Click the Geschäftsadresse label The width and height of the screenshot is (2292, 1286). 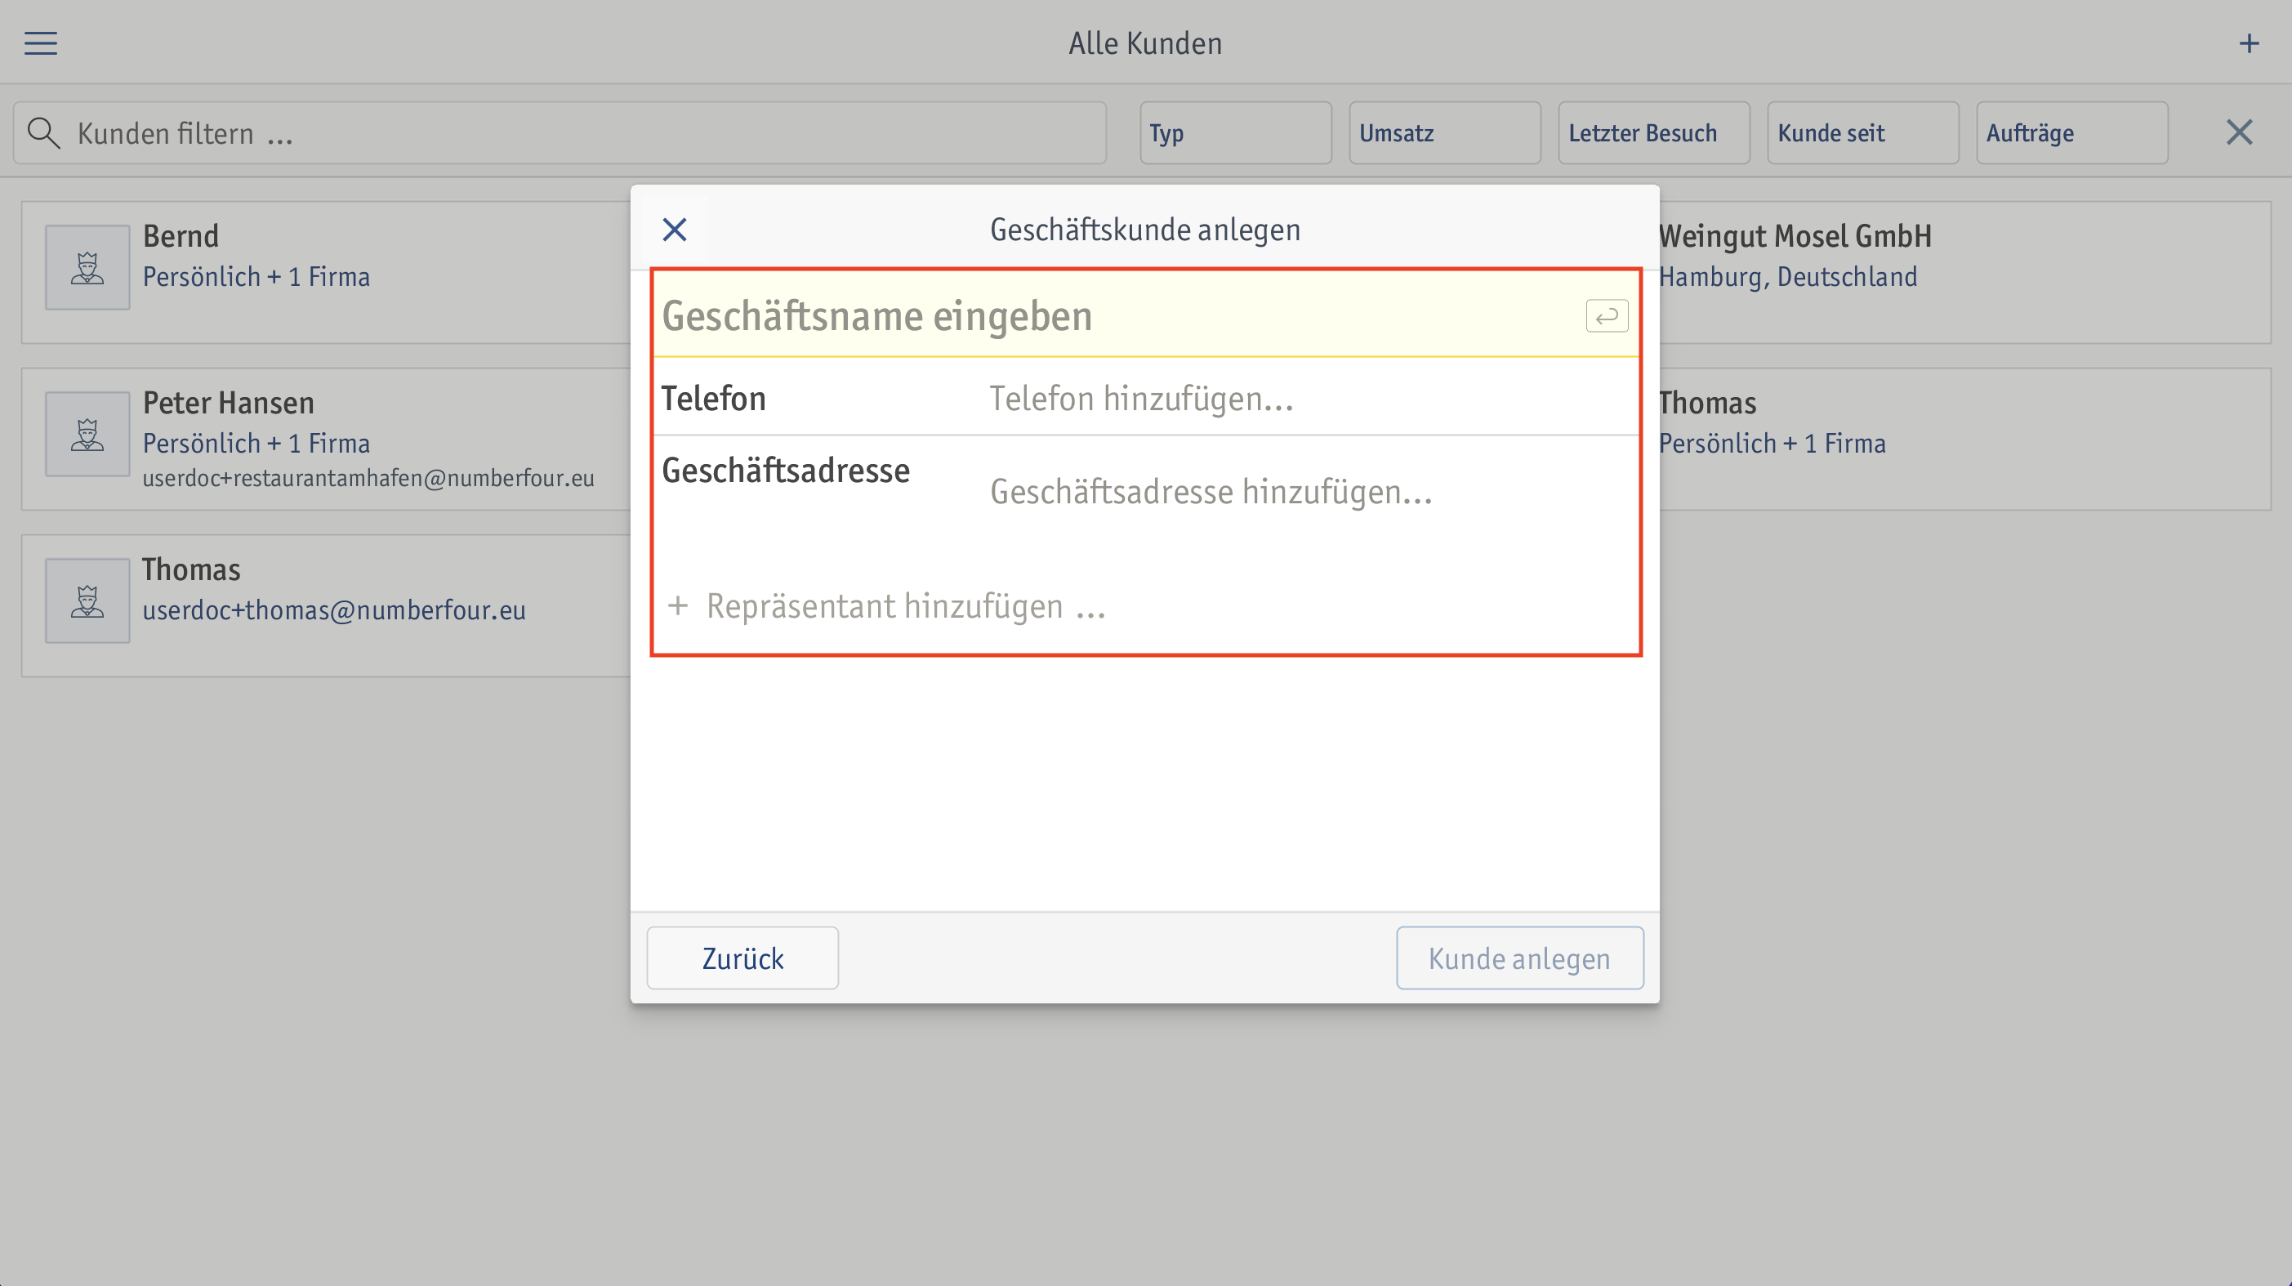click(x=786, y=470)
